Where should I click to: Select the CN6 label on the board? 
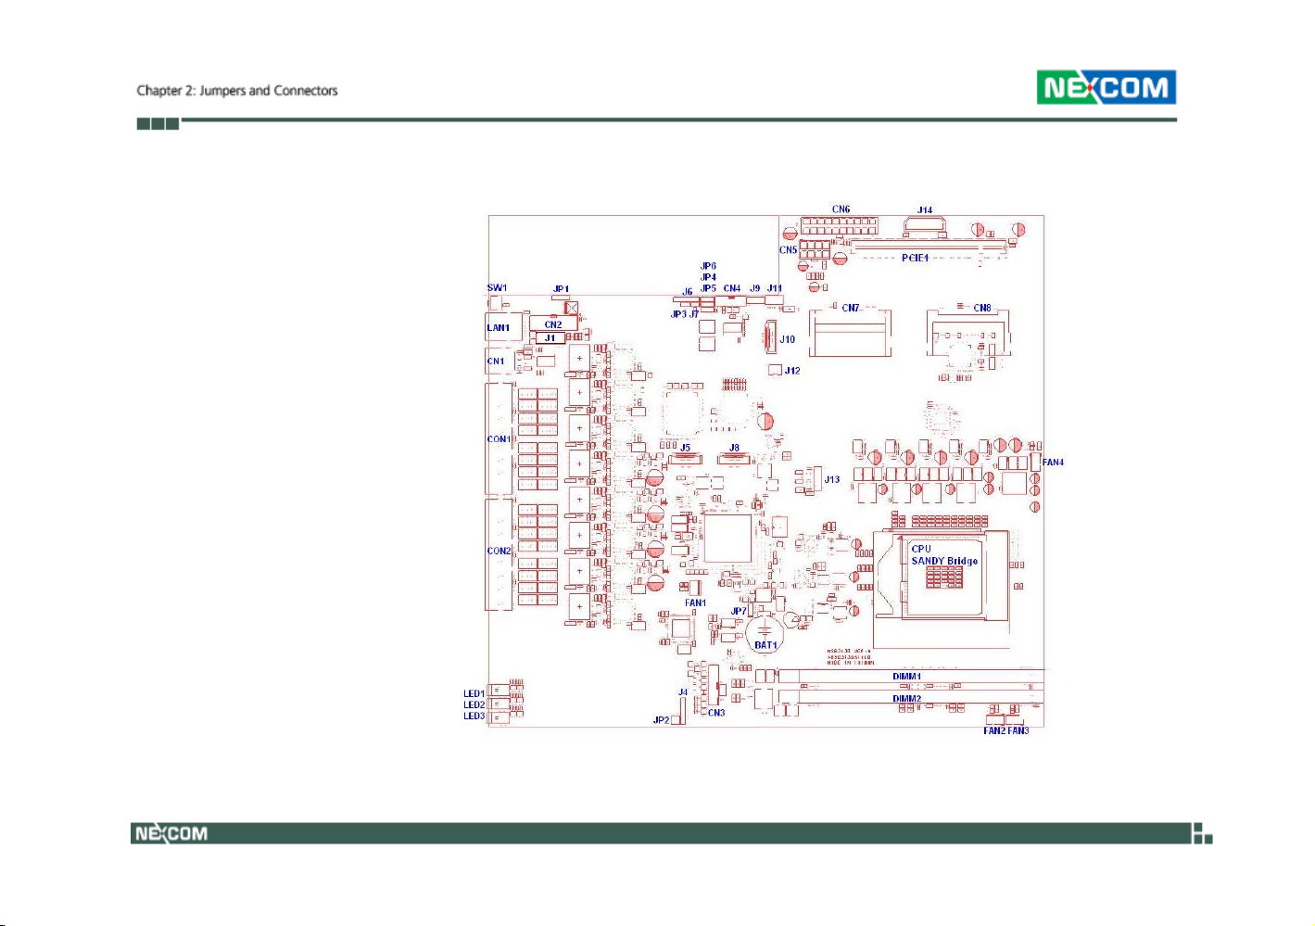[x=841, y=209]
